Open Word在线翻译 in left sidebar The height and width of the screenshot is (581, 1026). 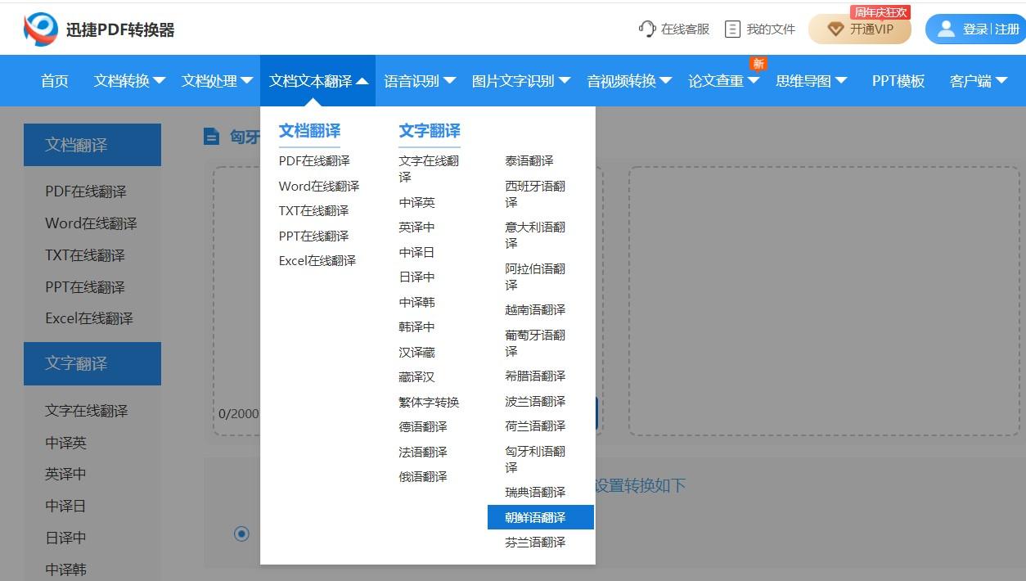[91, 223]
